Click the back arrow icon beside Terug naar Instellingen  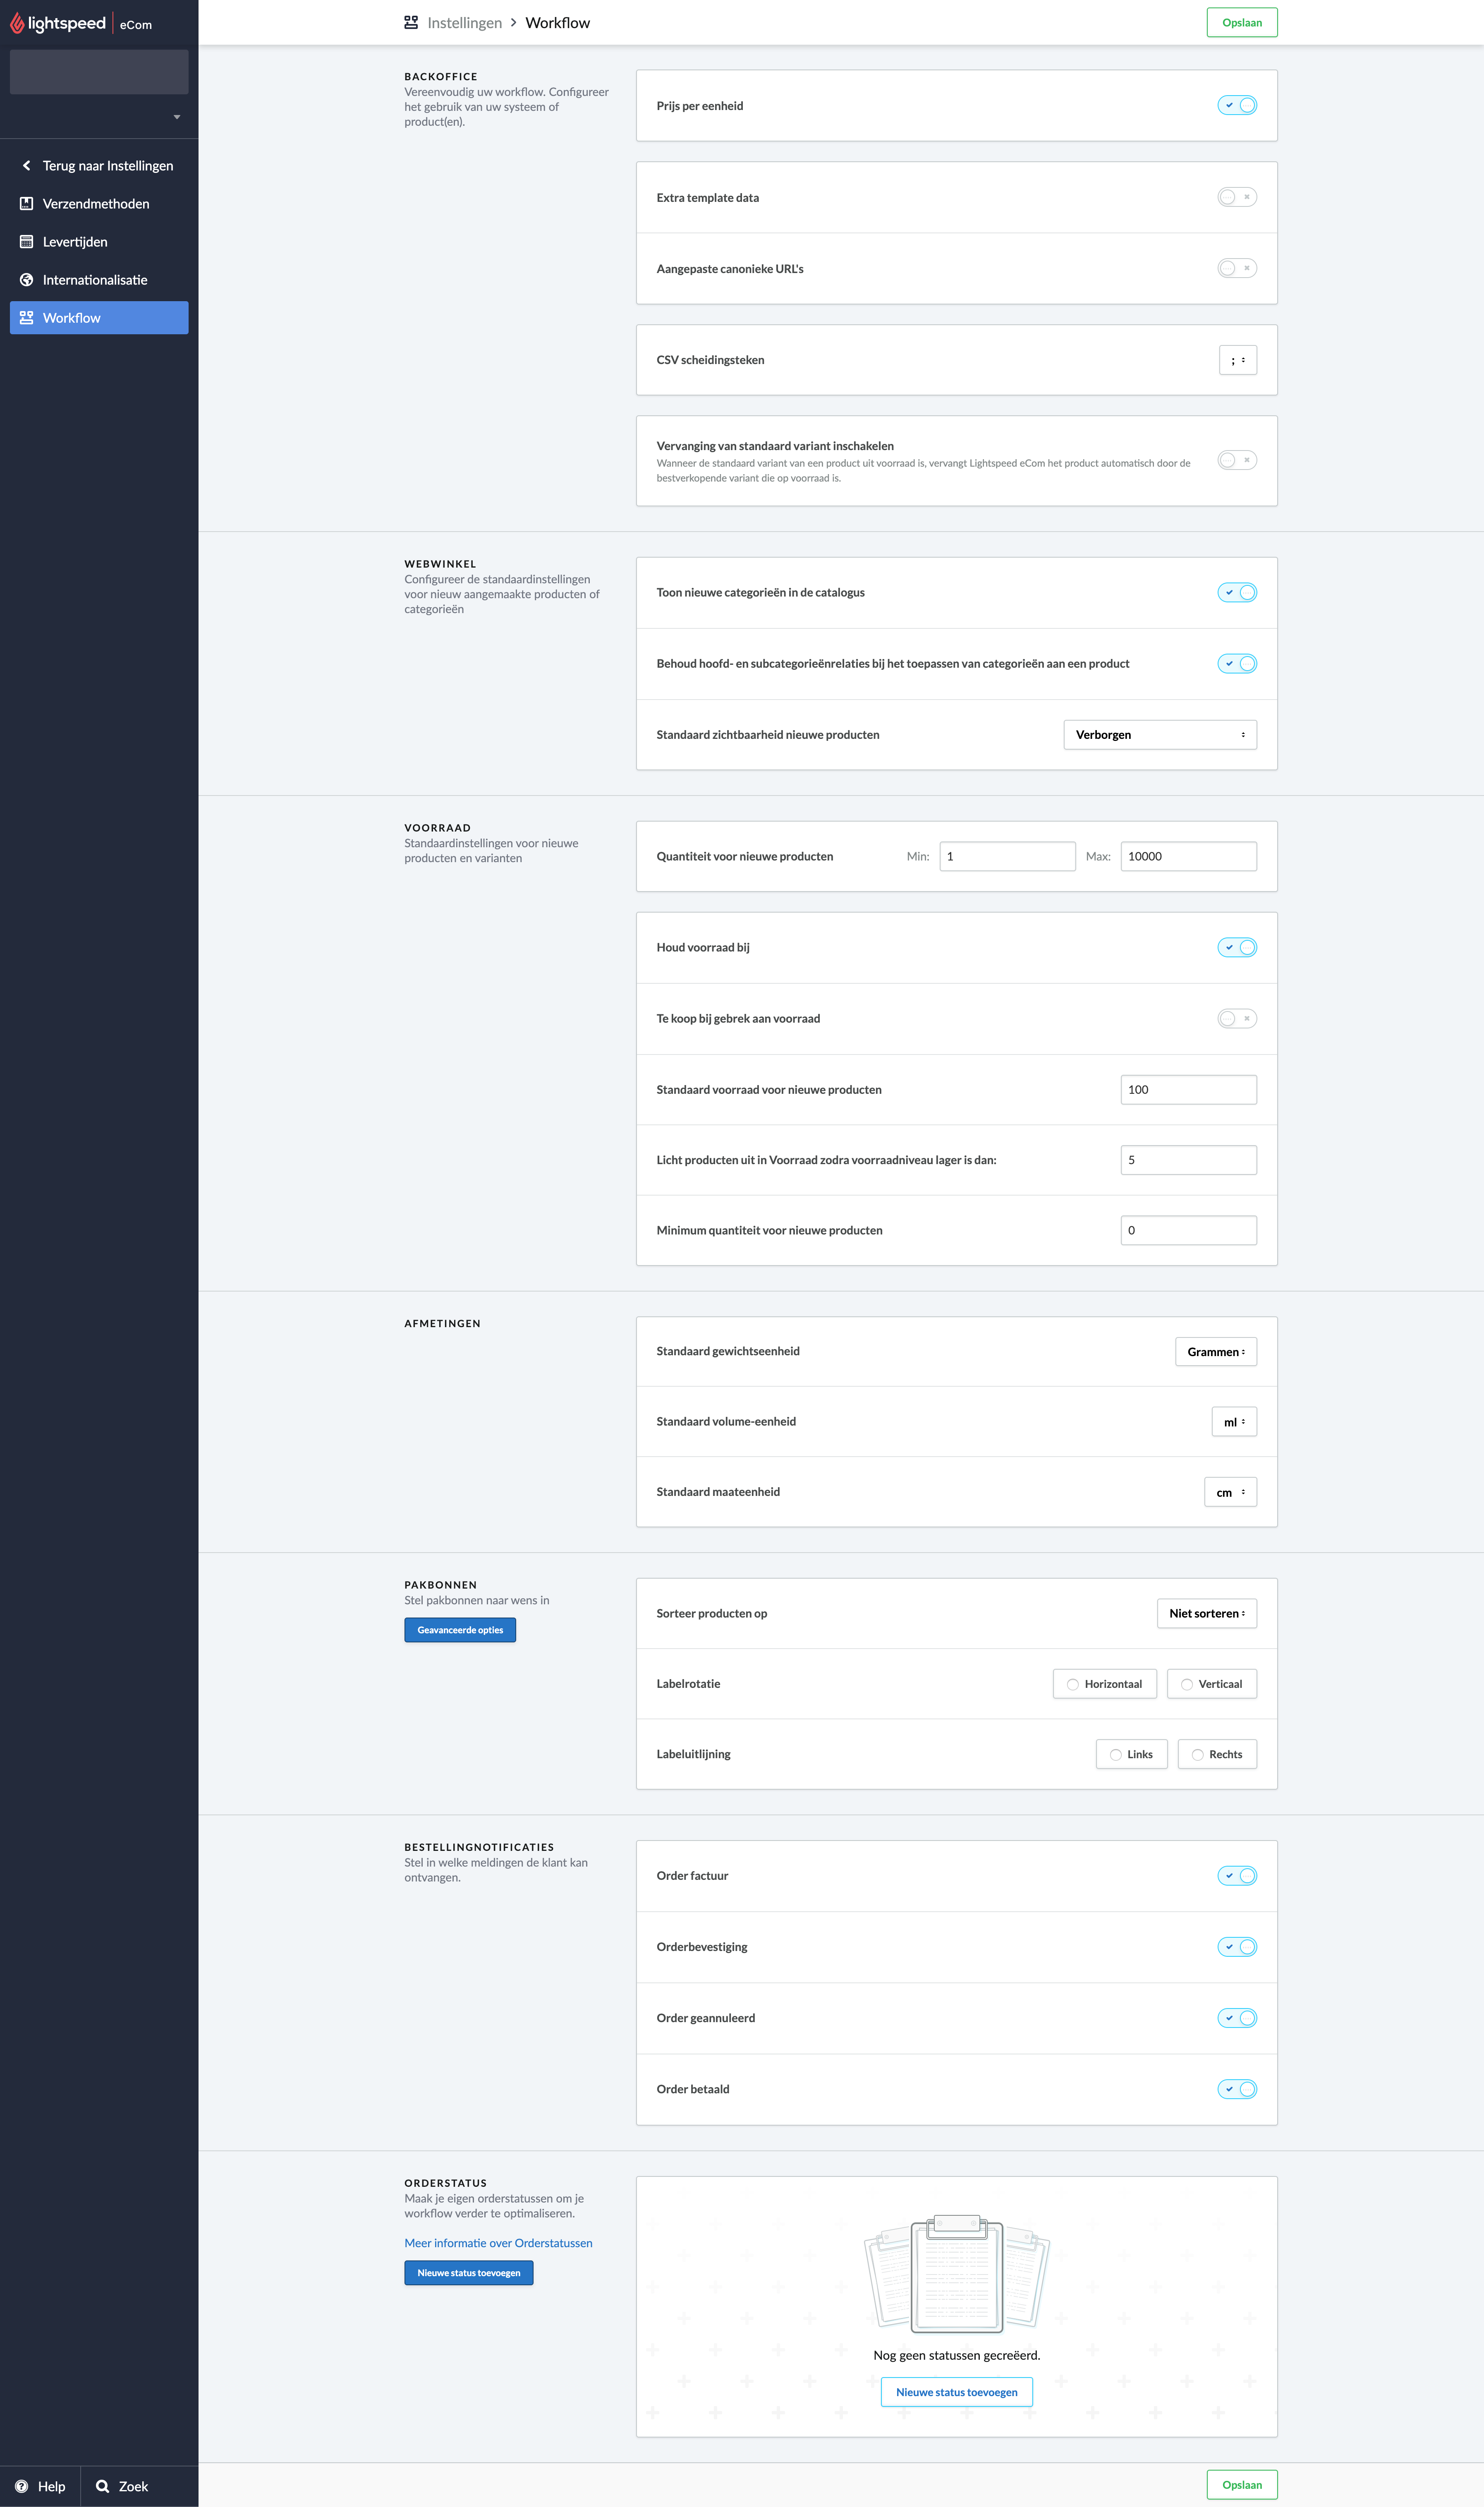coord(27,166)
